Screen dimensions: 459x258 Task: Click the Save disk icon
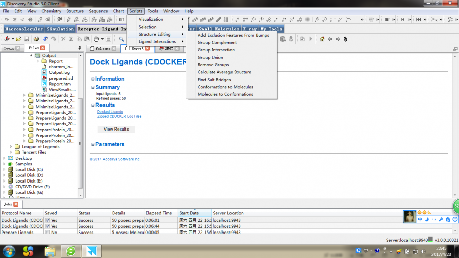pyautogui.click(x=27, y=39)
